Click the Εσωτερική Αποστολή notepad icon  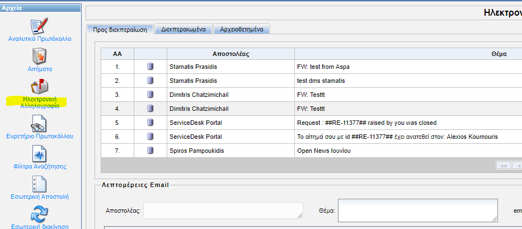point(40,184)
